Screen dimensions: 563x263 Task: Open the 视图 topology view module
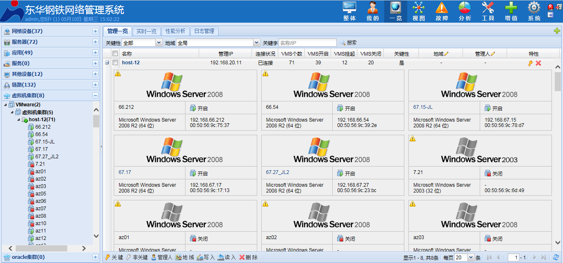pos(419,11)
